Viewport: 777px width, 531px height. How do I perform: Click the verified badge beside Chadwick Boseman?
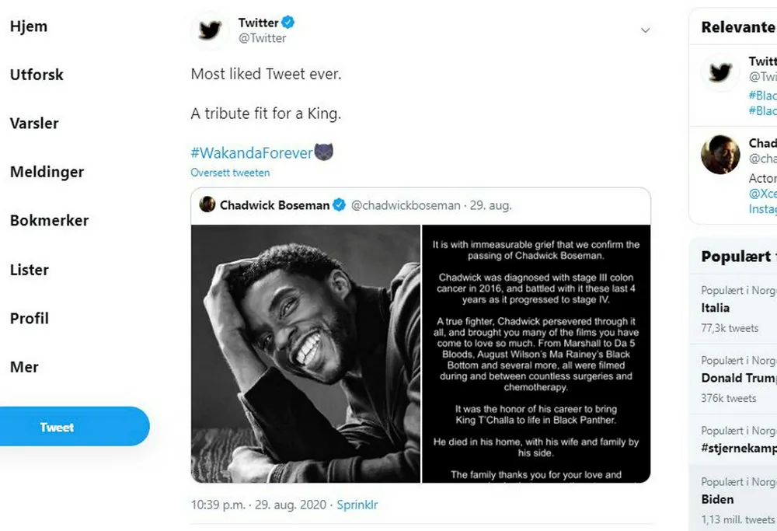coord(340,205)
